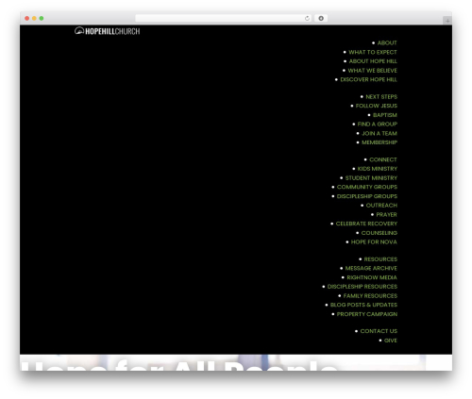Open Discipleship Resources link
Image resolution: width=472 pixels, height=399 pixels.
pyautogui.click(x=362, y=286)
